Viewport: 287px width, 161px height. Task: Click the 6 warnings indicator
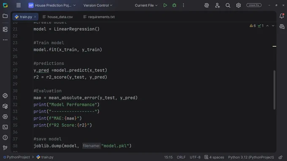pos(252,26)
